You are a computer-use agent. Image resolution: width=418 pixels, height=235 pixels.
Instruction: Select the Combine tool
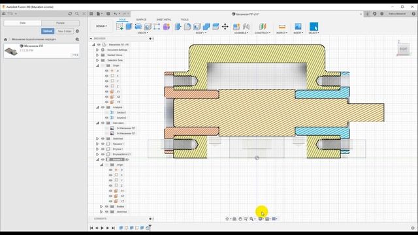tap(206, 26)
